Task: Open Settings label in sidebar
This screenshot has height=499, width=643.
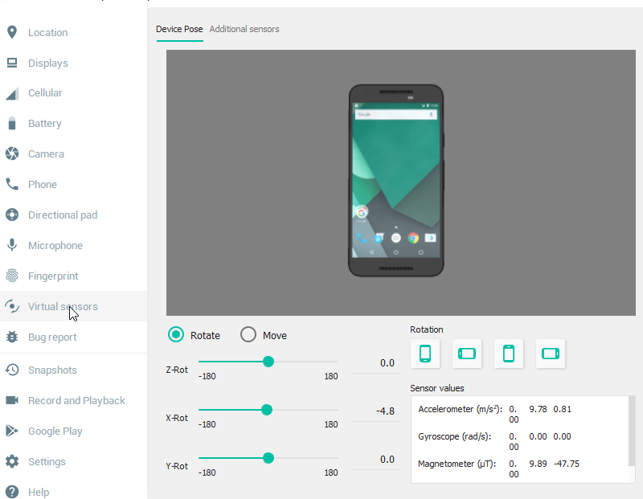Action: [x=47, y=462]
